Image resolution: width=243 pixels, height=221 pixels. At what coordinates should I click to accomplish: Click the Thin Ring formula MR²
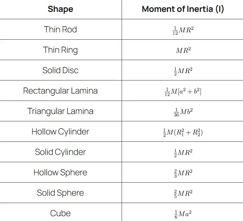pos(183,50)
